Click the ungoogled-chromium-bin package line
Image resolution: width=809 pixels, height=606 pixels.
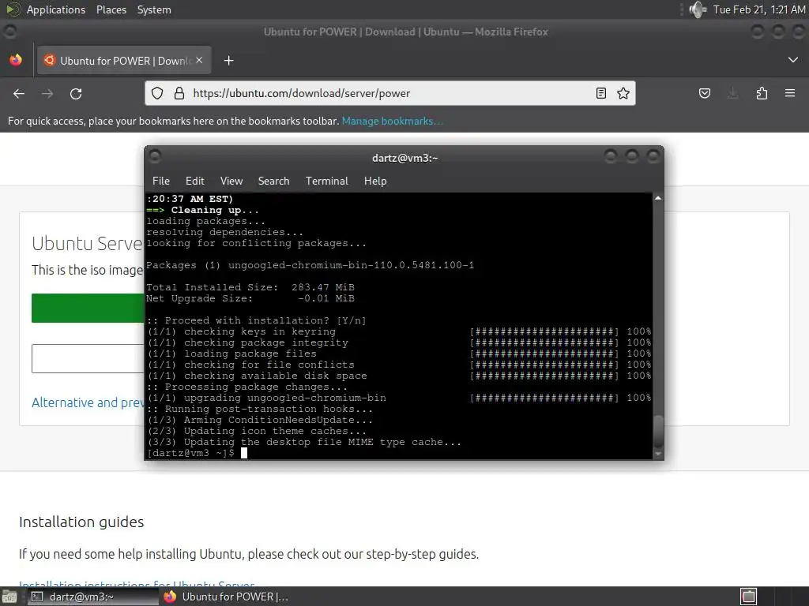[x=310, y=265]
